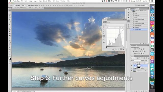Screen dimensions: 163x92
Task: Open Microsoft Word from the Dock
Action: pyautogui.click(x=152, y=38)
